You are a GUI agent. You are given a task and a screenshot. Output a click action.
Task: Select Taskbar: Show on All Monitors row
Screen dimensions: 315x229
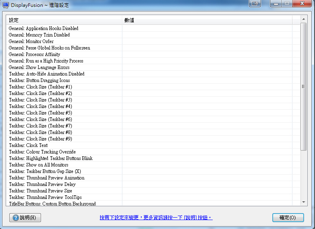(39, 165)
